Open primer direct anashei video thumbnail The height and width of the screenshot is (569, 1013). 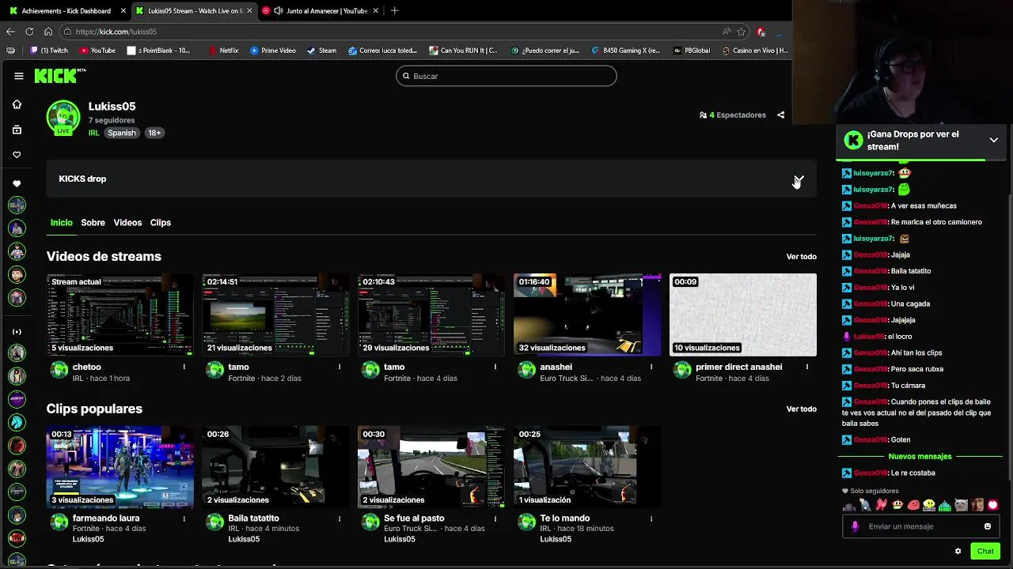click(x=743, y=315)
